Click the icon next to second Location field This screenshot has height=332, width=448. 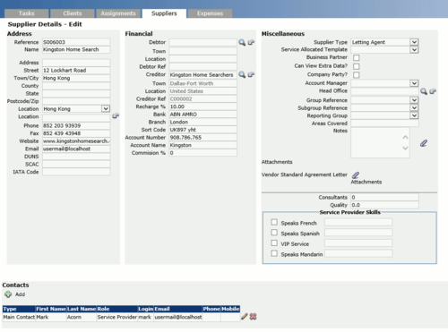tap(116, 115)
